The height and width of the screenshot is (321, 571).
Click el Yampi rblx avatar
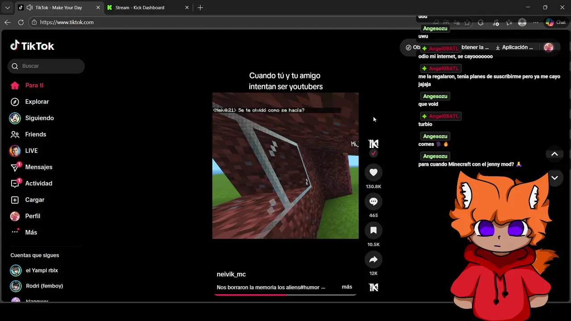16,270
